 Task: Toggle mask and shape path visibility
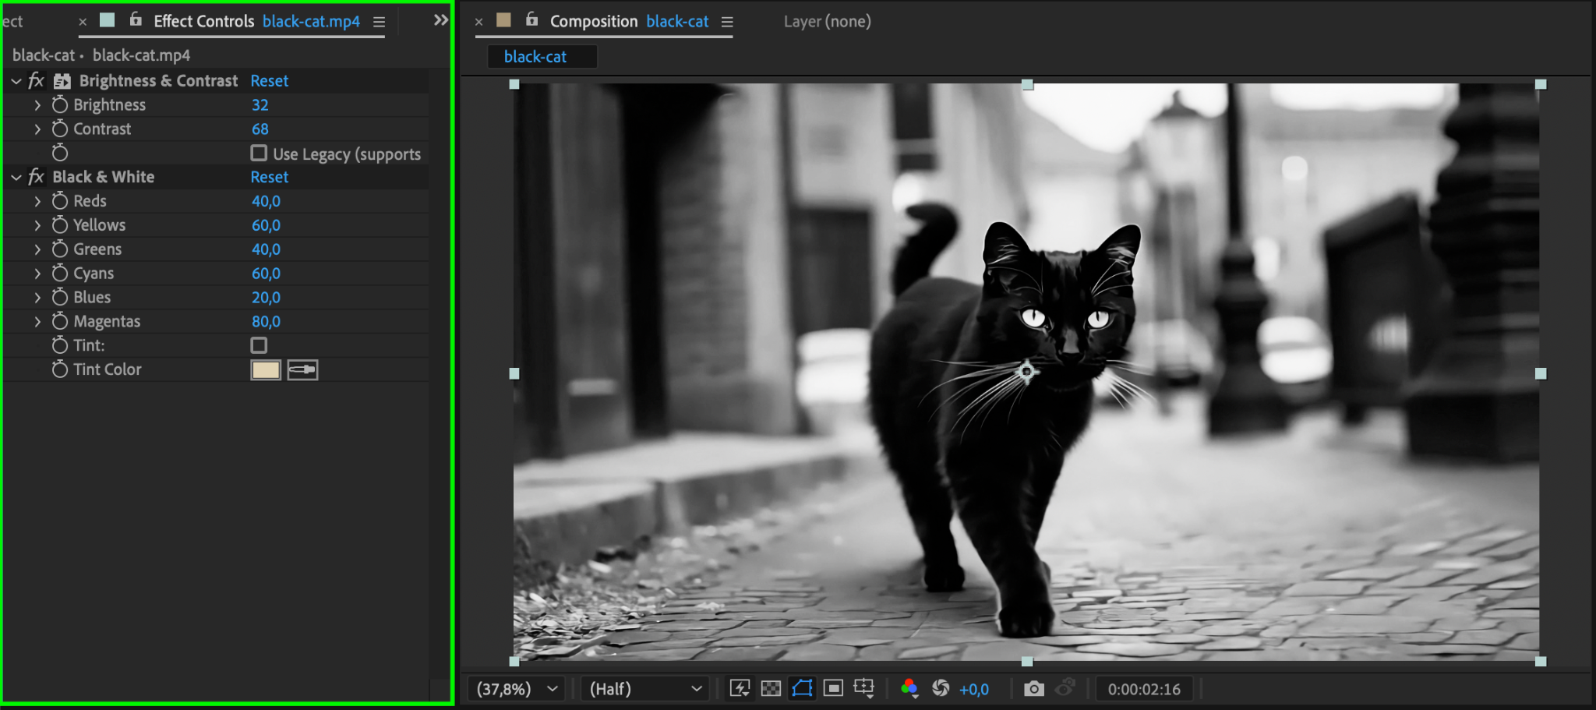802,688
